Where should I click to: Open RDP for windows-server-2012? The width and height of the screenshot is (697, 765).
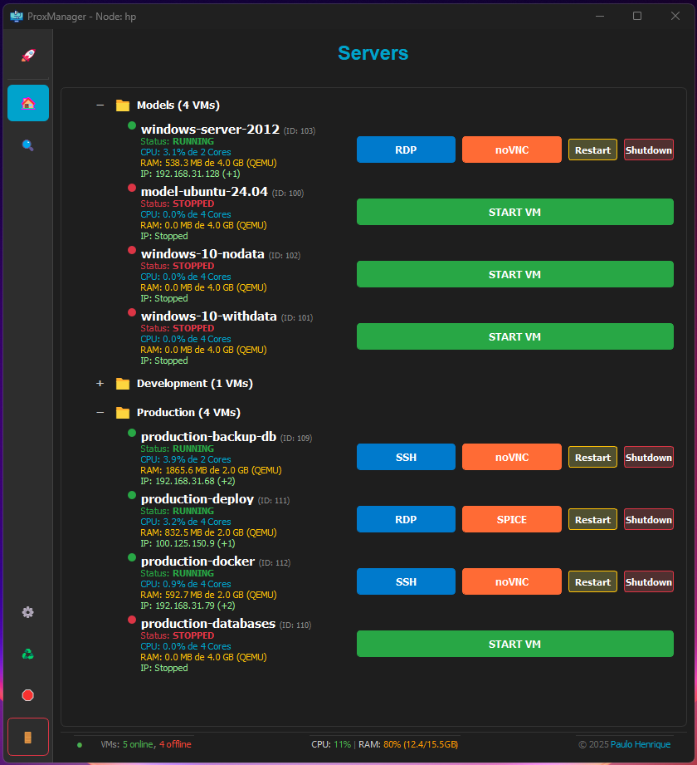coord(406,150)
